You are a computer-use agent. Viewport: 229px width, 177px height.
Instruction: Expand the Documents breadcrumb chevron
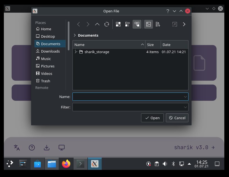(x=75, y=35)
